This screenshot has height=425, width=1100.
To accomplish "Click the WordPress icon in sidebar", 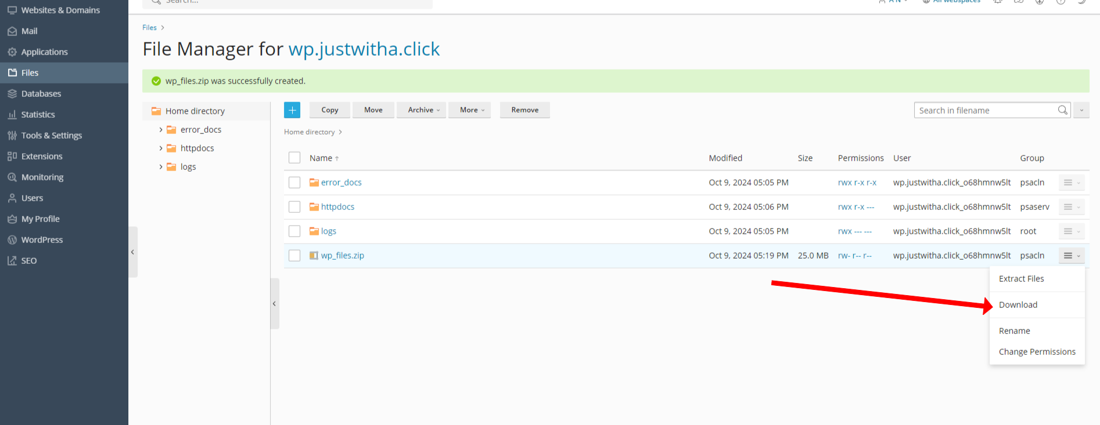I will pos(12,240).
